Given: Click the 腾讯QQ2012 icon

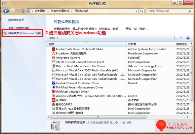Looking at the screenshot, I should tap(53, 104).
